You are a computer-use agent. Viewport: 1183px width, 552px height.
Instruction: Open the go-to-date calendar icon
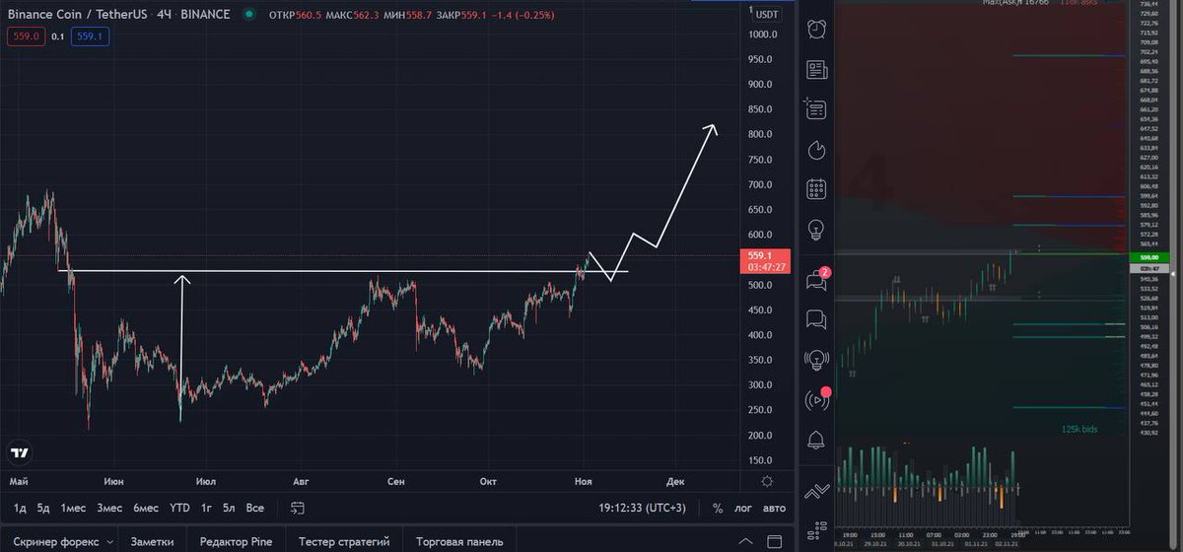pyautogui.click(x=298, y=508)
